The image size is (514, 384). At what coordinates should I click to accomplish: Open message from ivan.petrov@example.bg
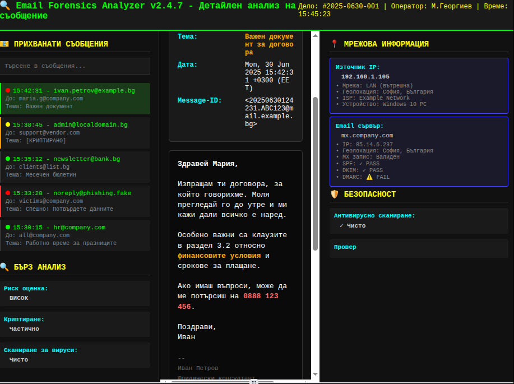point(75,98)
